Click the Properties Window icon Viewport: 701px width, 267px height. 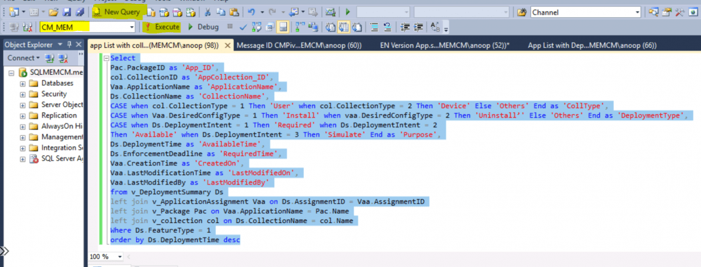click(667, 12)
